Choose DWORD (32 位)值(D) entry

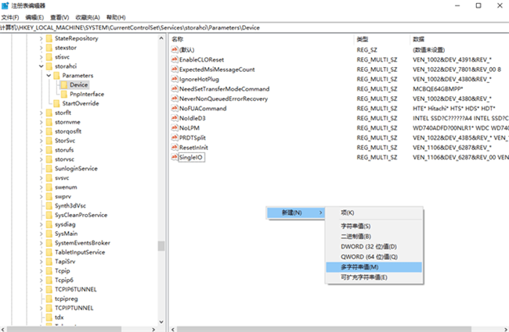[x=374, y=247]
